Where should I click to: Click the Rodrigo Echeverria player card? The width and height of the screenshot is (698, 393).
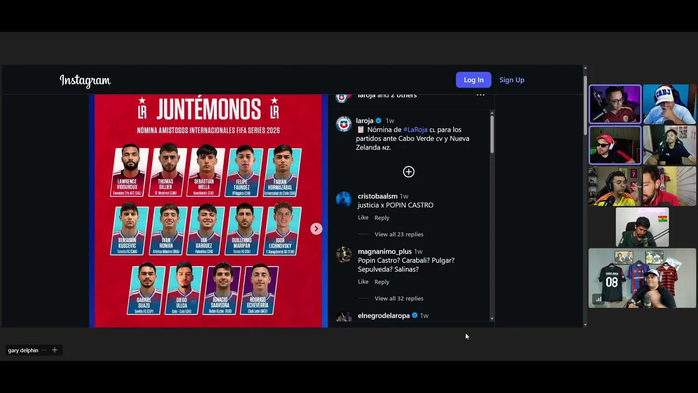point(260,289)
